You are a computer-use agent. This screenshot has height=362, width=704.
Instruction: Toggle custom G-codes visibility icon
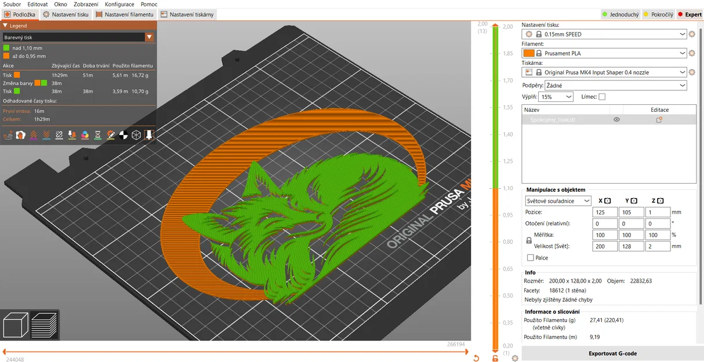pos(110,135)
